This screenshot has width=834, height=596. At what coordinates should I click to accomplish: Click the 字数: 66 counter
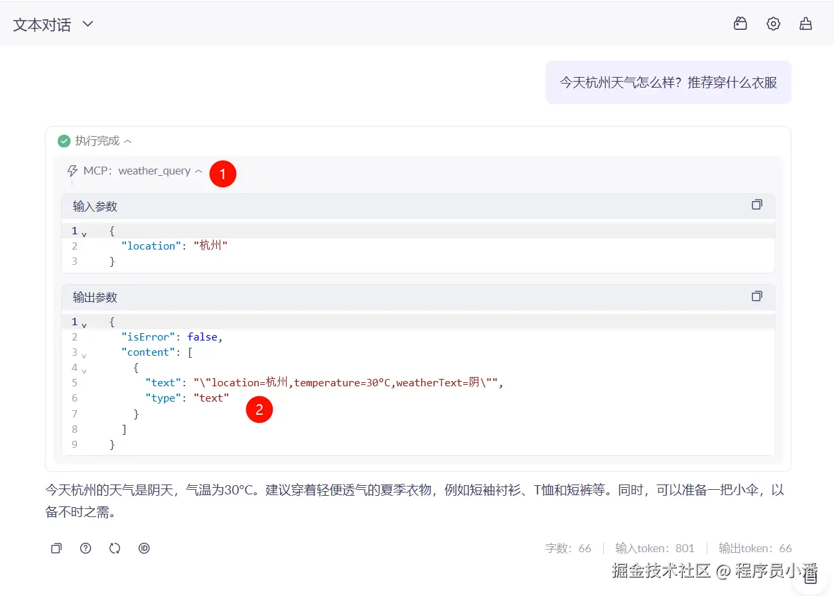click(x=568, y=548)
